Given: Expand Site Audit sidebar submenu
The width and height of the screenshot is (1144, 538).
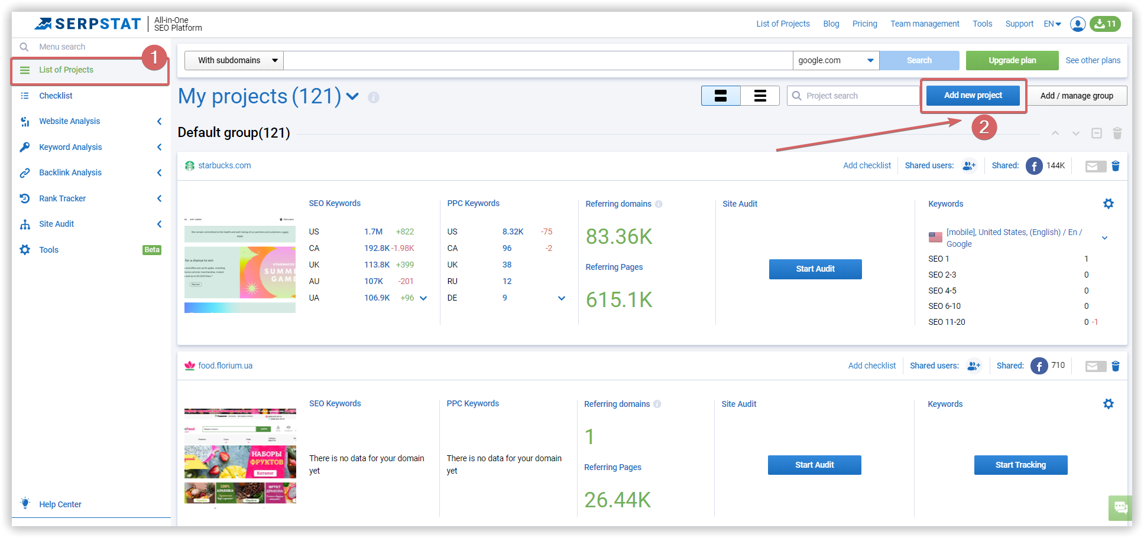Looking at the screenshot, I should click(x=159, y=224).
